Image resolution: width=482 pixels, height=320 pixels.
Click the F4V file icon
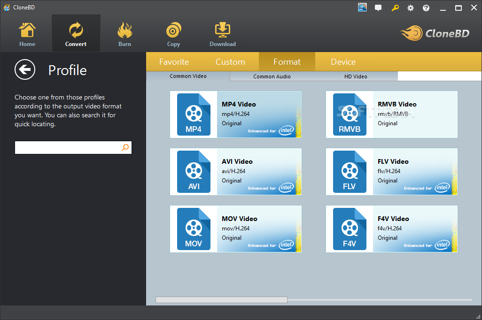pyautogui.click(x=350, y=229)
